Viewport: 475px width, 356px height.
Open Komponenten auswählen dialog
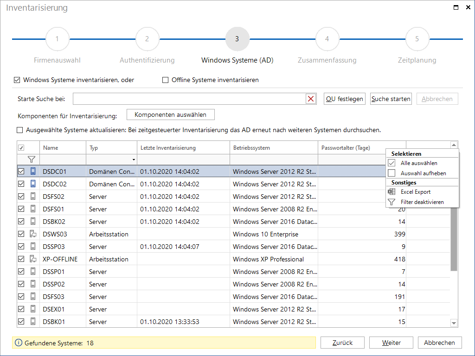[x=170, y=115]
